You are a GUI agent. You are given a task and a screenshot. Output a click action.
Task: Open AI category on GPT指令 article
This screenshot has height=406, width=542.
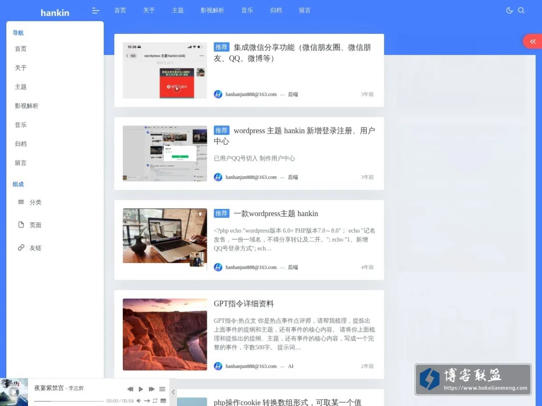click(x=291, y=366)
